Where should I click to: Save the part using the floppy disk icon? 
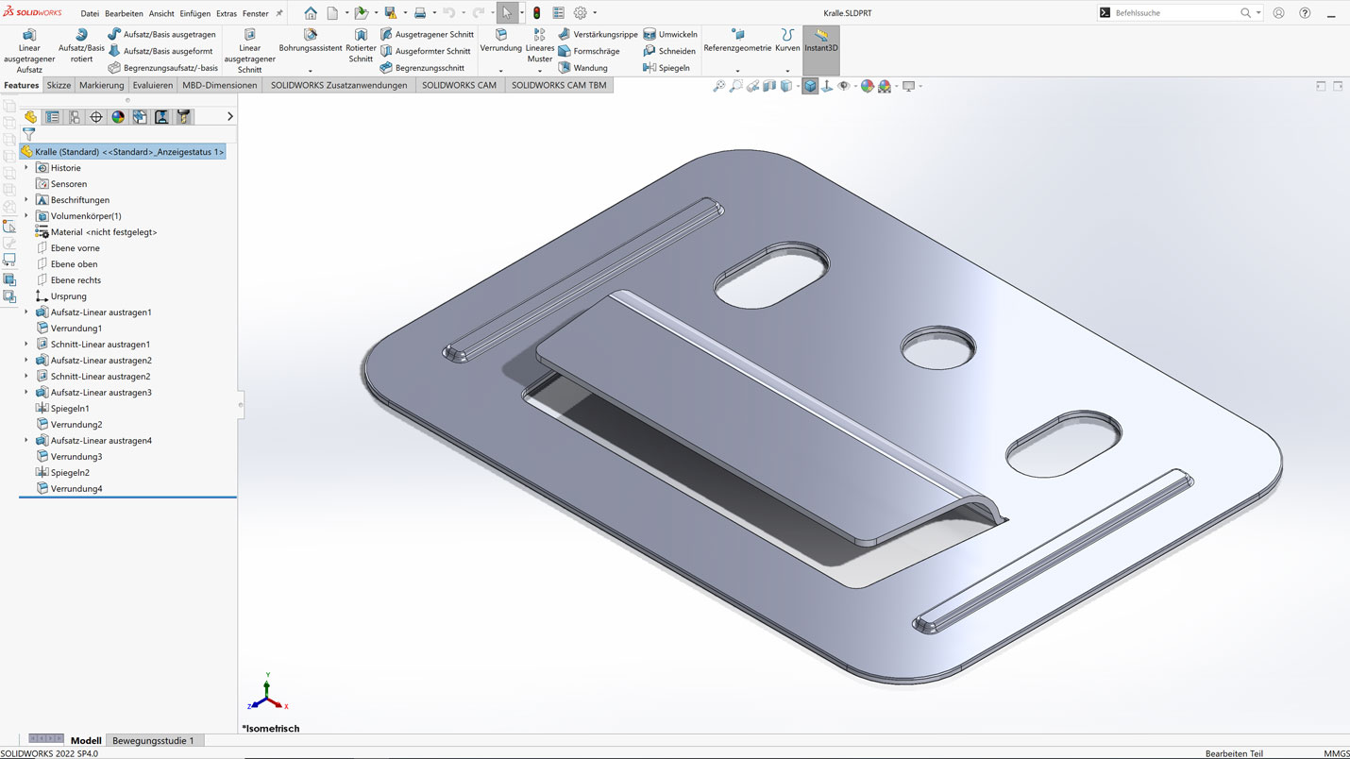point(390,13)
